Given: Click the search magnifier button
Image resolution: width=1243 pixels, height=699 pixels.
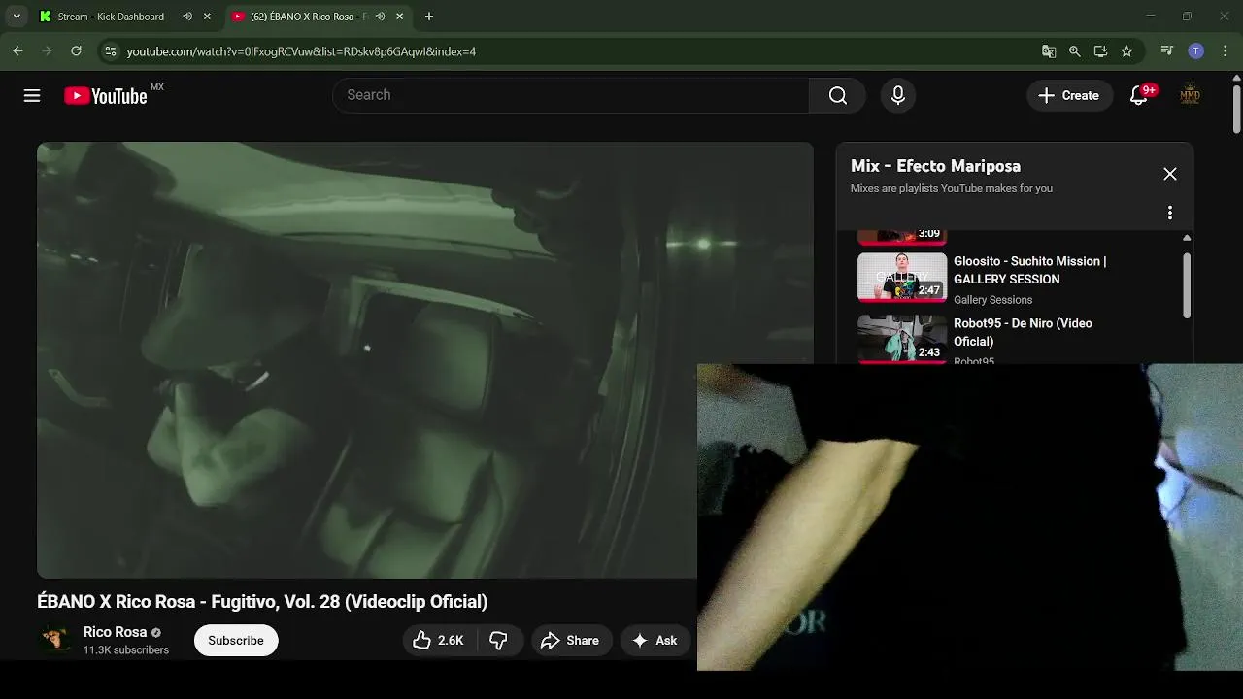Looking at the screenshot, I should (837, 95).
